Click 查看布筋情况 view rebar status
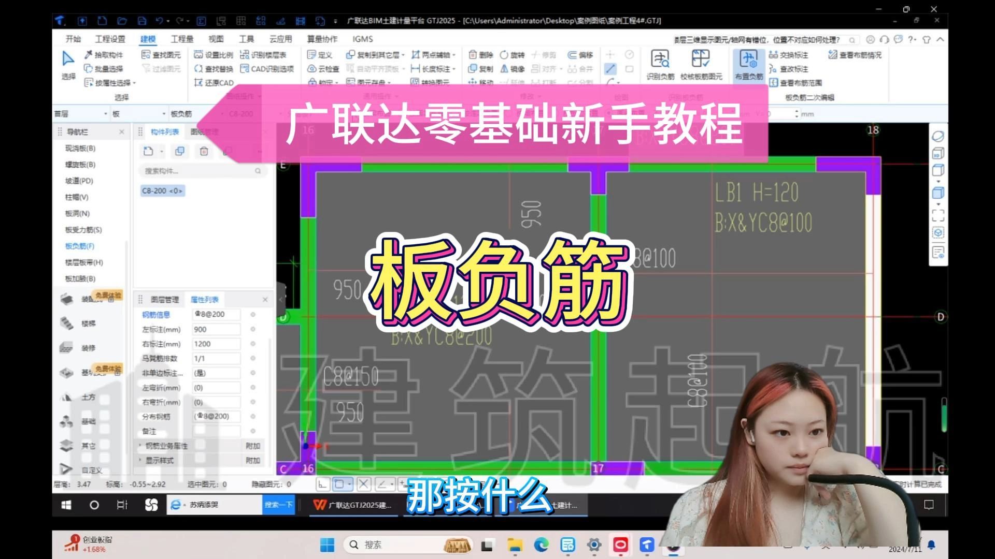This screenshot has width=995, height=559. (x=855, y=55)
